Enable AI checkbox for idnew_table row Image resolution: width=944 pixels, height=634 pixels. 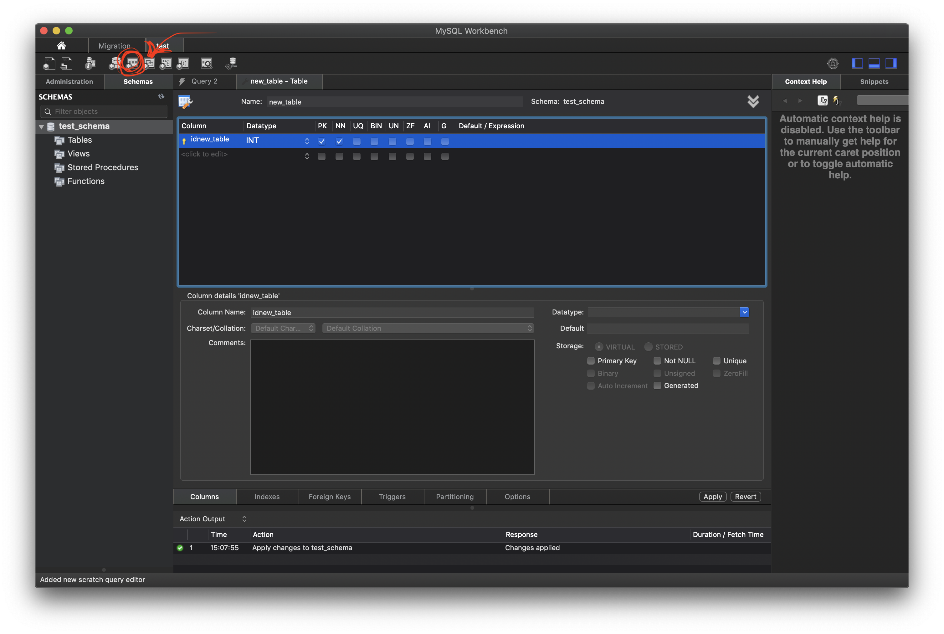pyautogui.click(x=427, y=141)
